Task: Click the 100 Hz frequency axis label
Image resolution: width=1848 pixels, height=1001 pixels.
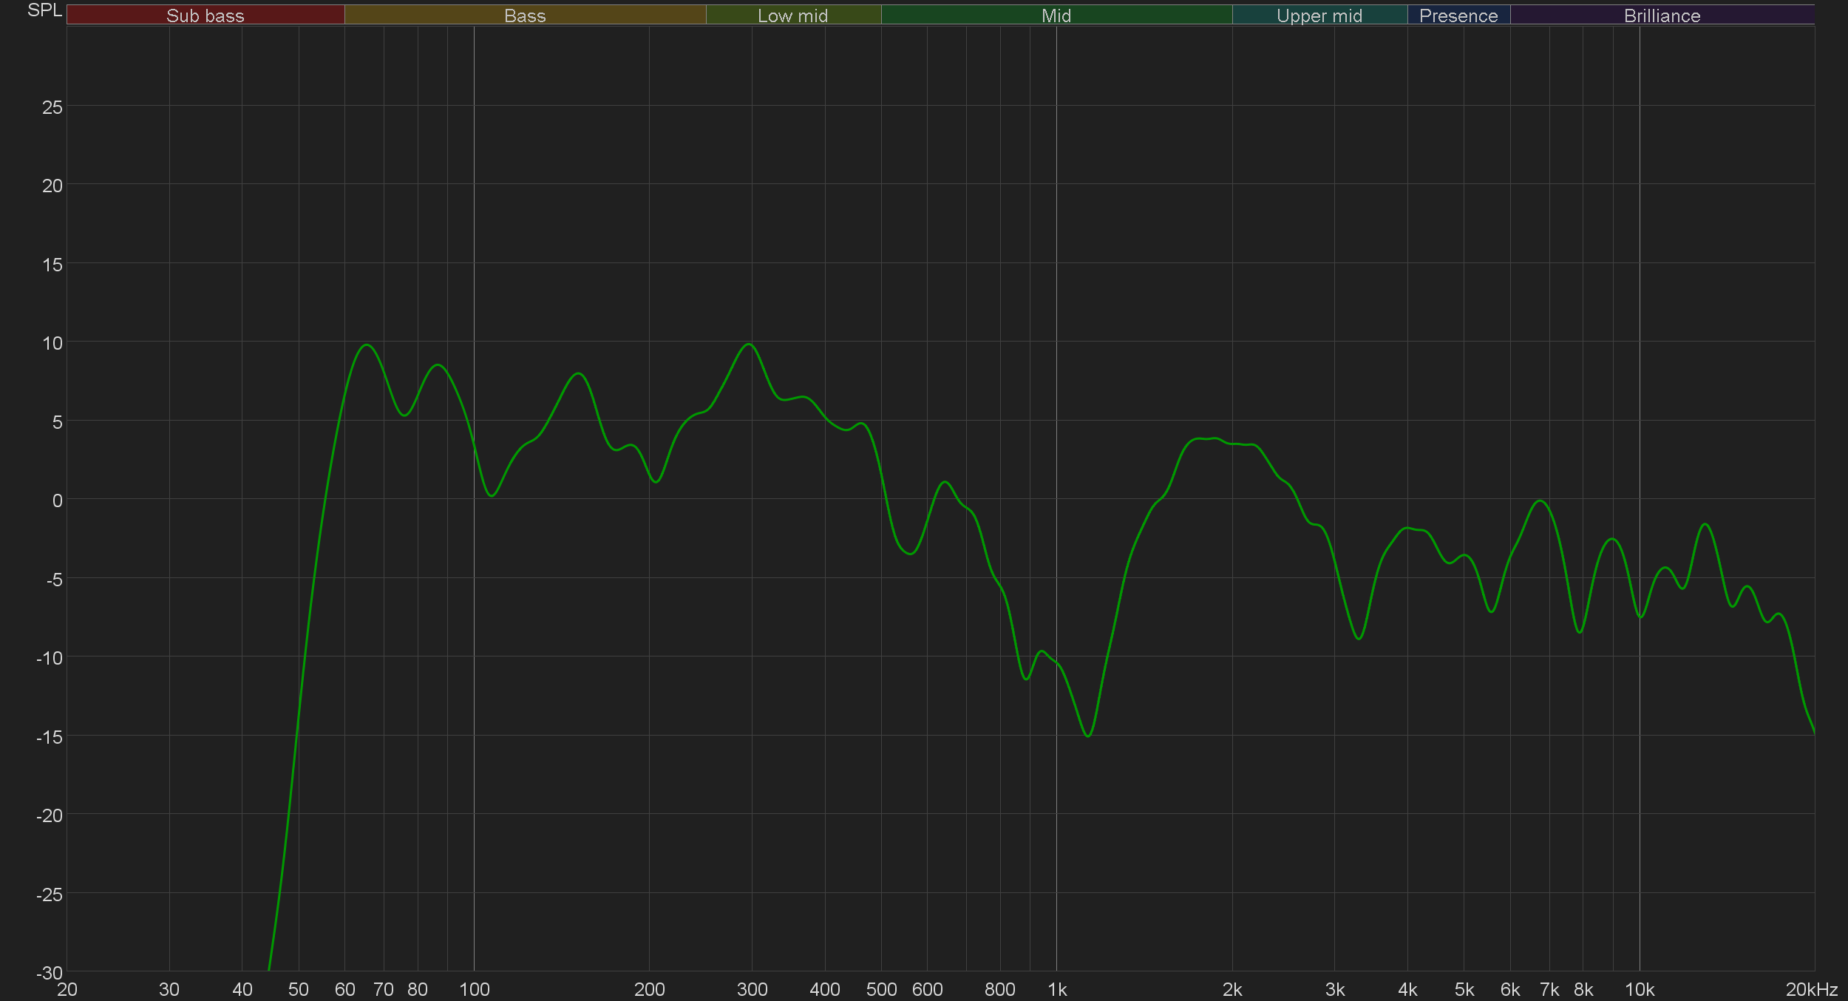Action: pyautogui.click(x=474, y=989)
